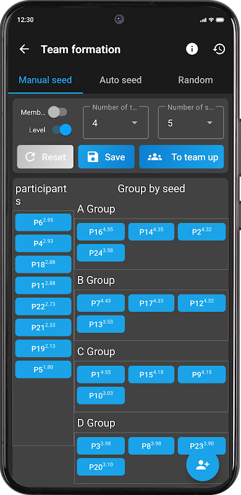Select the Manual seed tab
This screenshot has height=495, width=241.
click(46, 80)
